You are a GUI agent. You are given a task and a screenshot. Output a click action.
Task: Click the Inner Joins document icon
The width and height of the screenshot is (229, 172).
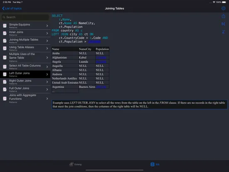coord(5,33)
